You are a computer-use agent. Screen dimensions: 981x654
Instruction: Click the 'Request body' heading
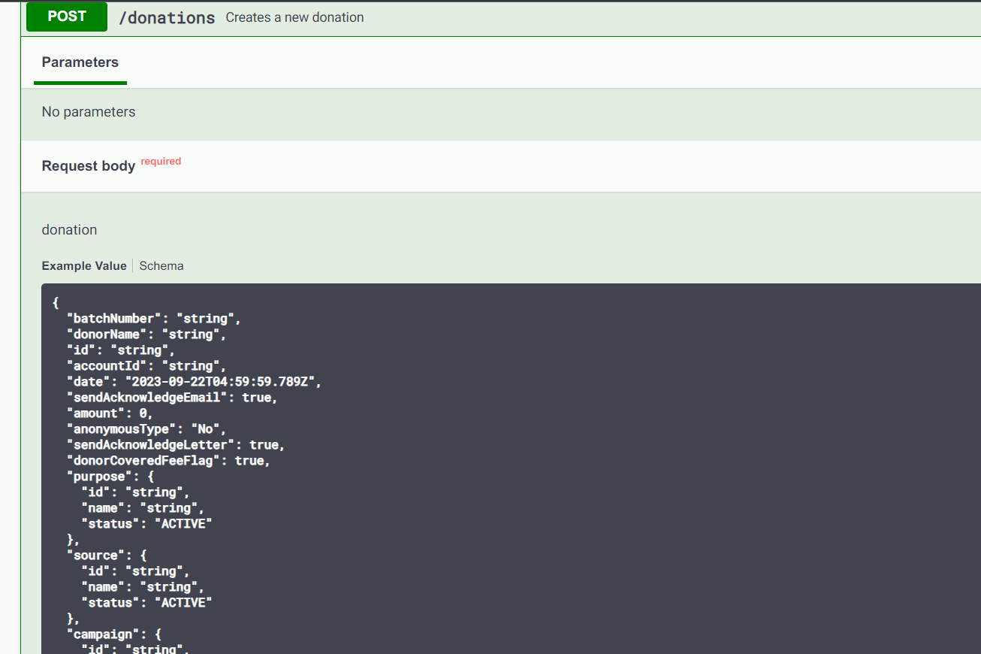click(x=89, y=166)
